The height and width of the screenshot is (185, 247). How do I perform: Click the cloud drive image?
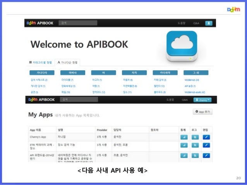182,46
